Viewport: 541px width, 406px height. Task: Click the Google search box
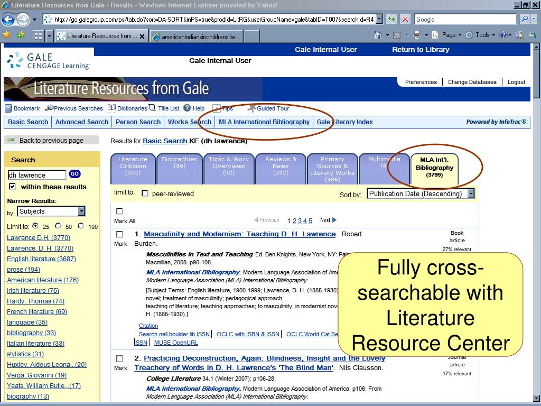pos(465,20)
